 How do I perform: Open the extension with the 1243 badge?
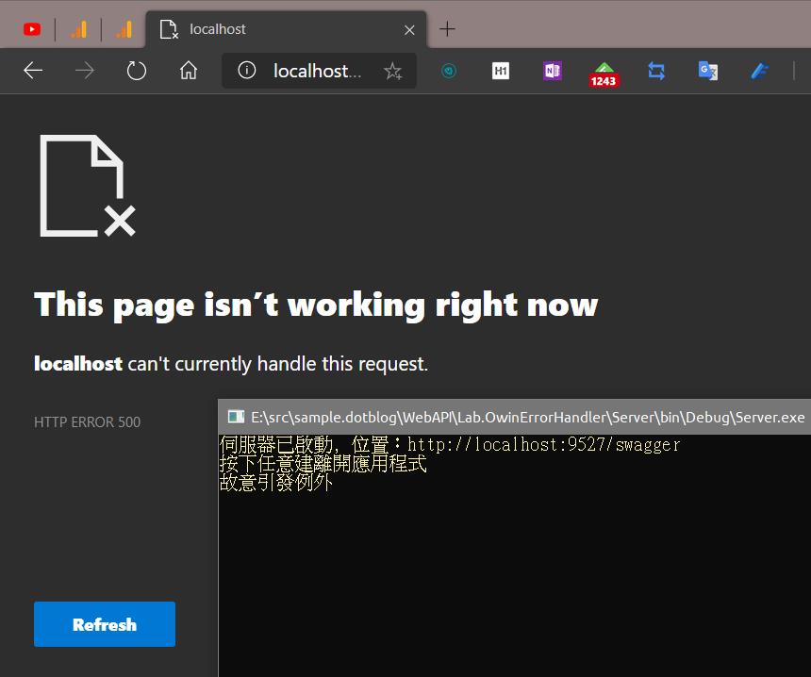click(604, 71)
